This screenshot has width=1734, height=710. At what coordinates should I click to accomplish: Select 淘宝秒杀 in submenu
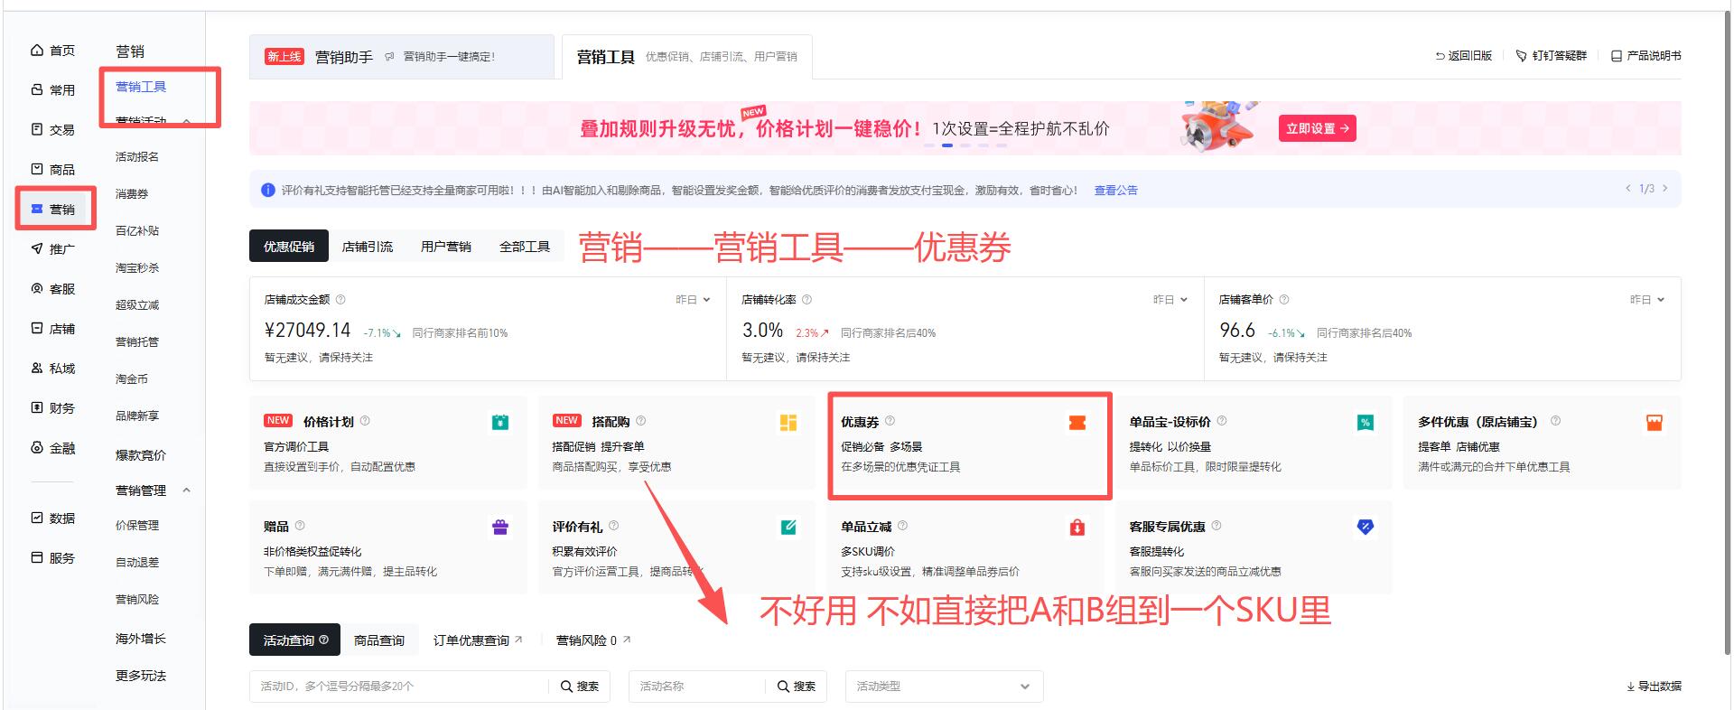[137, 268]
